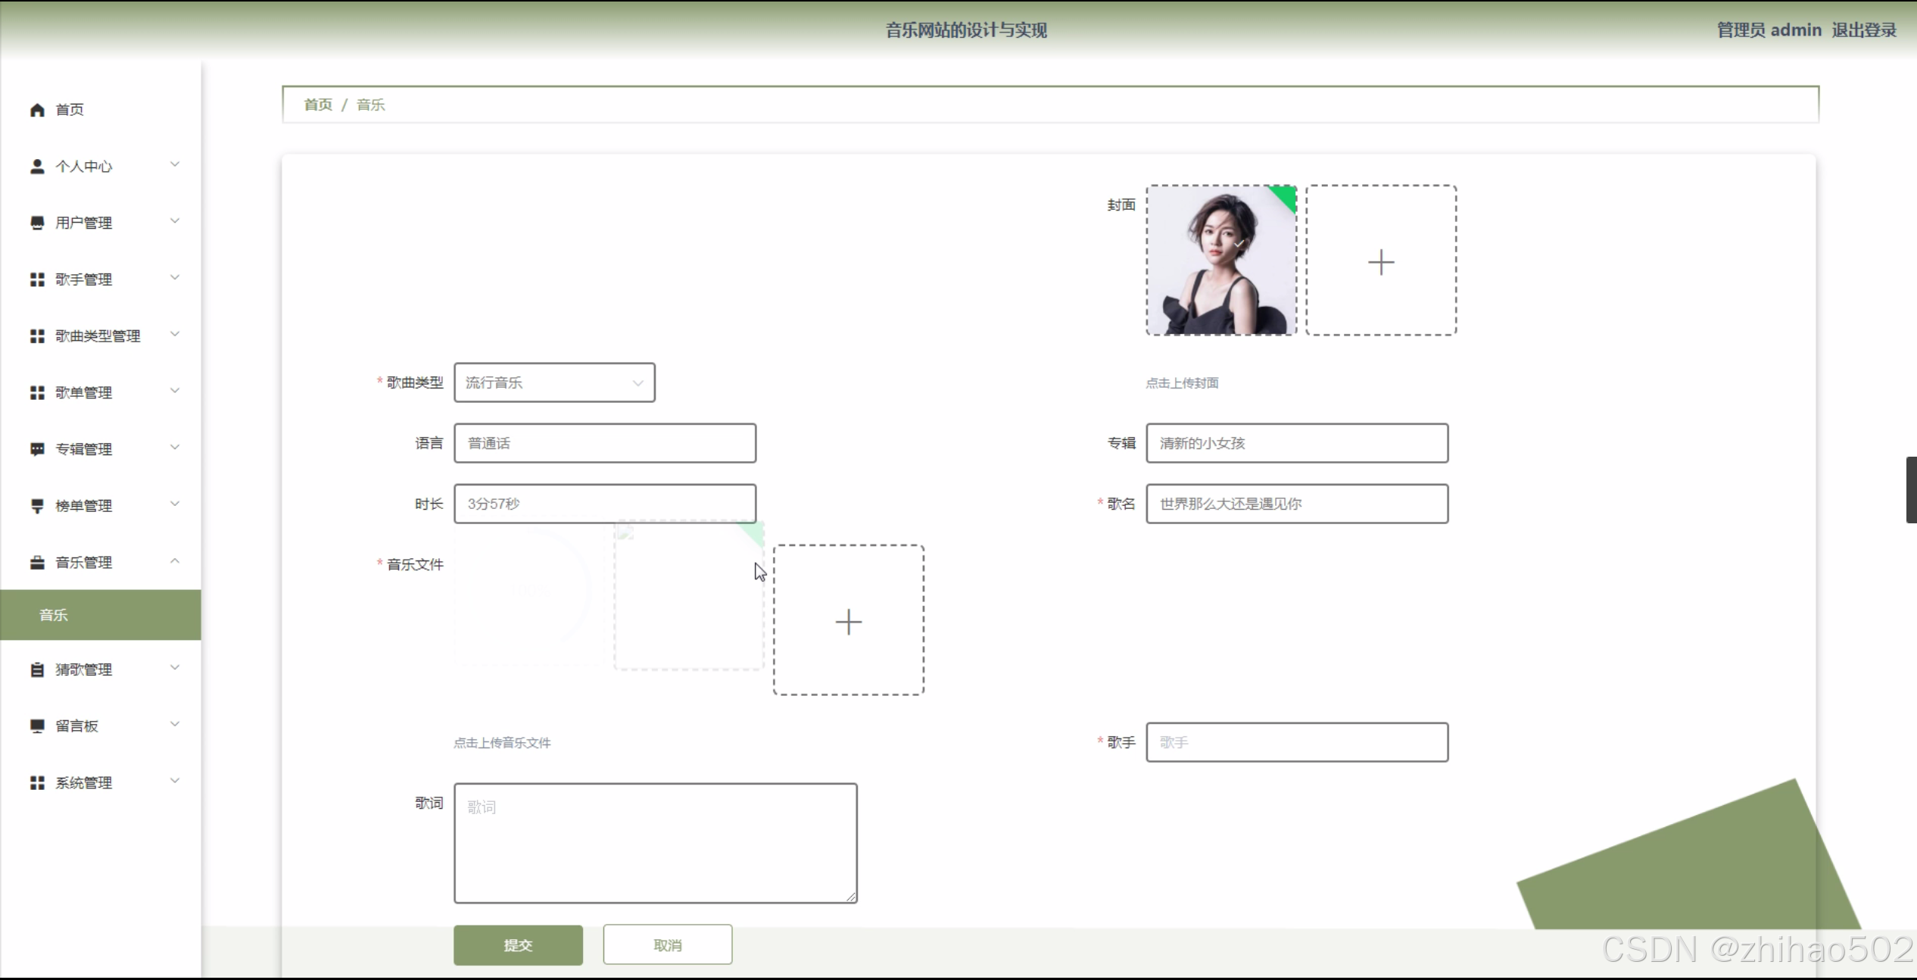The height and width of the screenshot is (980, 1917).
Task: Open the 歌曲类型管理 menu label
Action: [x=98, y=336]
